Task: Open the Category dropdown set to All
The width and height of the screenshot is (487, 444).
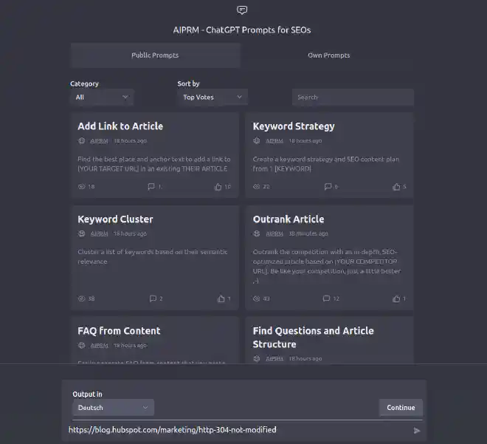Action: pyautogui.click(x=102, y=97)
